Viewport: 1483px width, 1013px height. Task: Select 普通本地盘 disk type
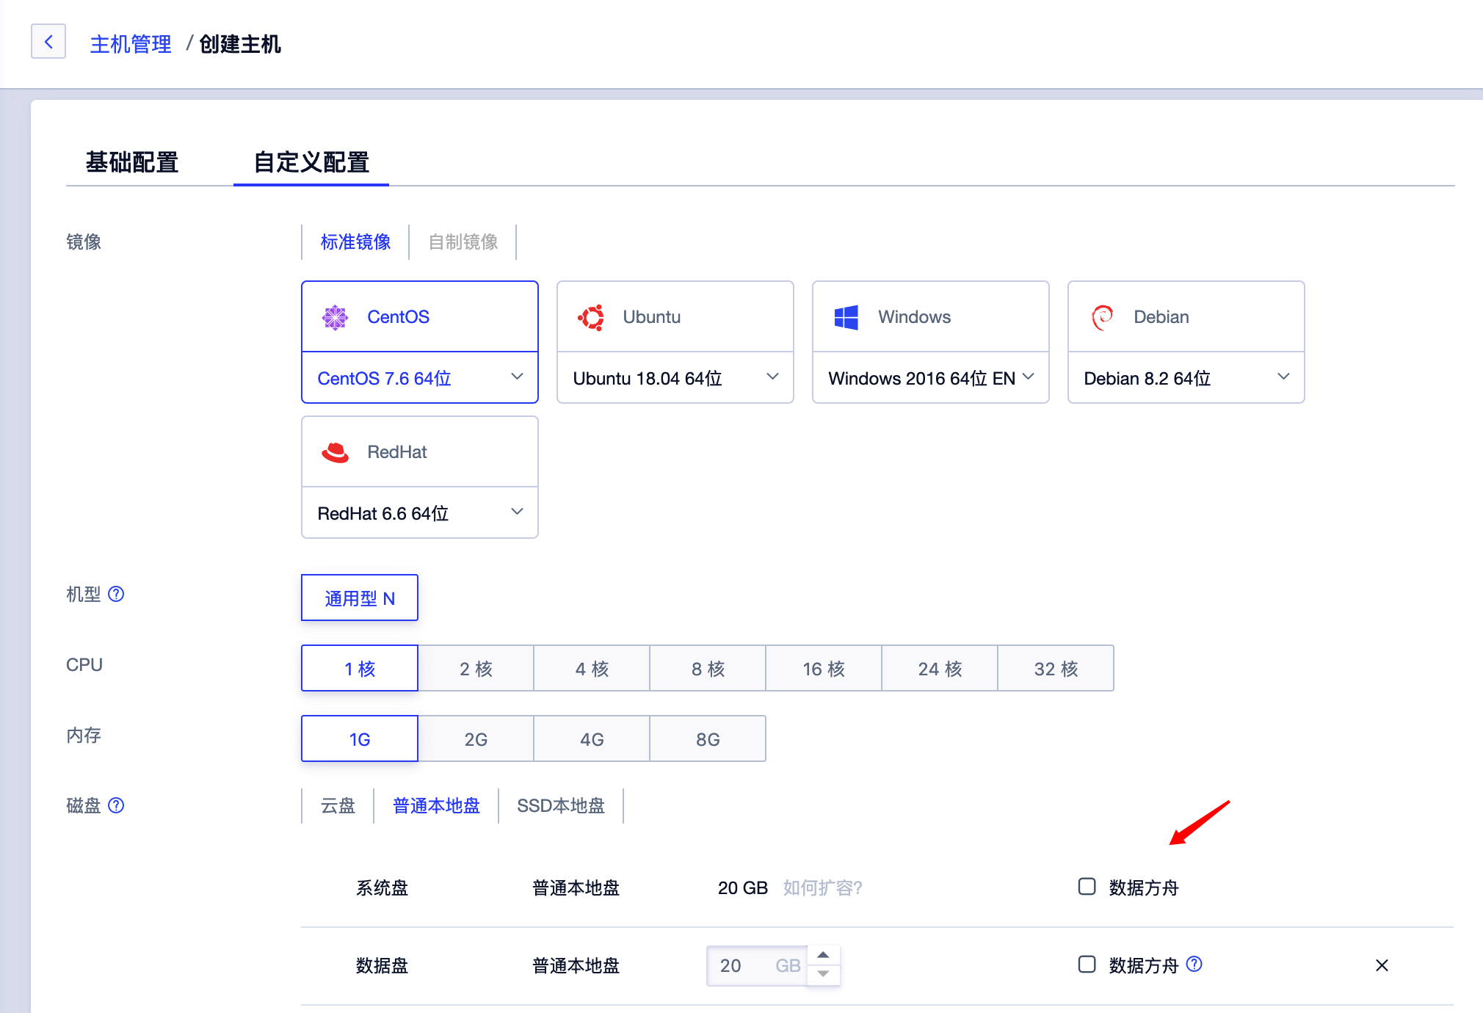pyautogui.click(x=436, y=805)
